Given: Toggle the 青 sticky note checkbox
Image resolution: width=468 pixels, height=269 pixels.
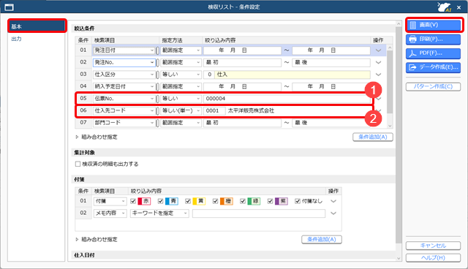Looking at the screenshot, I should (x=161, y=201).
